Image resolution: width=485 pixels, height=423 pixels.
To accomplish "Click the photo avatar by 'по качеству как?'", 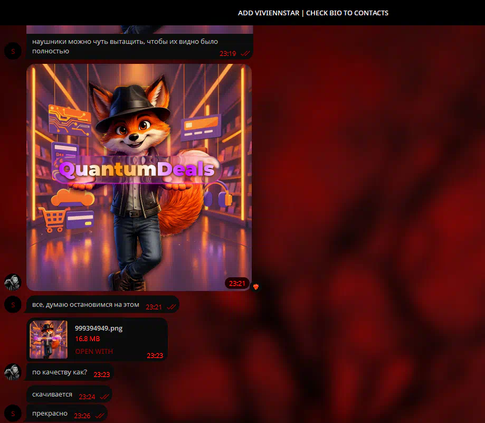I will [13, 372].
